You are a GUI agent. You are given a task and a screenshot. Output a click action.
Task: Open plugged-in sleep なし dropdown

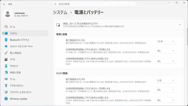pyautogui.click(x=166, y=51)
